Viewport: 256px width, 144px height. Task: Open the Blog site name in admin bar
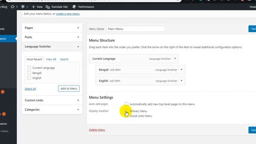click(4, 7)
